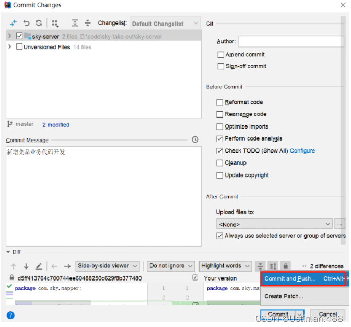351x327 pixels.
Task: Enable Rearrange code checkbox
Action: tap(219, 114)
